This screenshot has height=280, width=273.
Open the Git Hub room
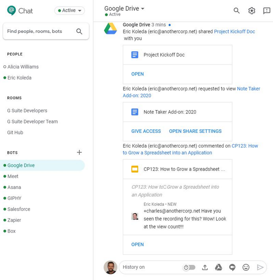click(15, 132)
